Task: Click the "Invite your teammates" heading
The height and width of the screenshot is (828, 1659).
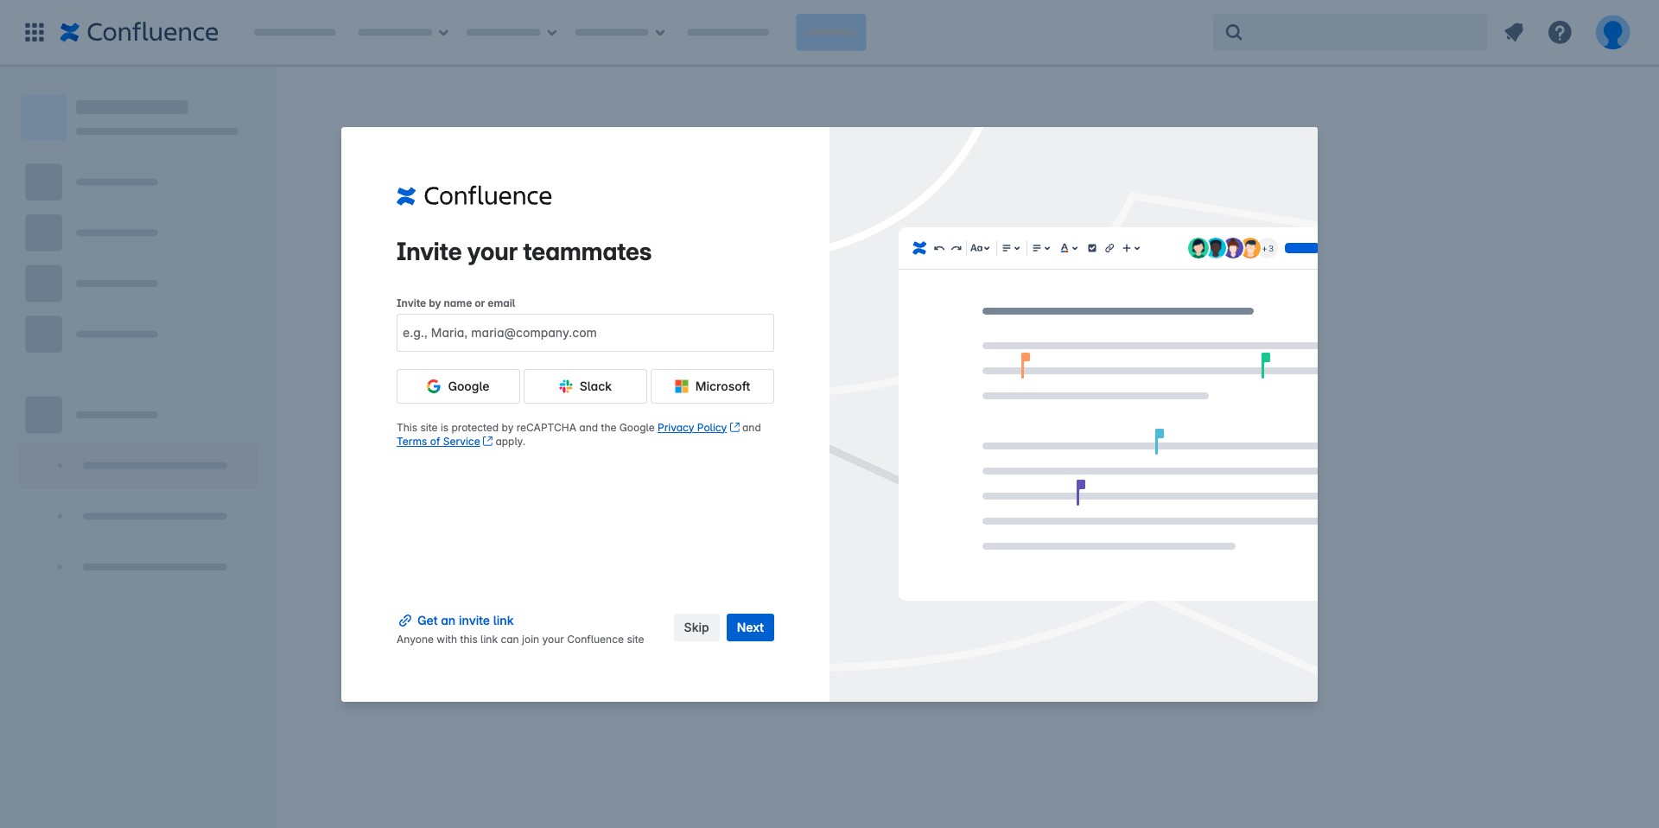Action: tap(524, 252)
